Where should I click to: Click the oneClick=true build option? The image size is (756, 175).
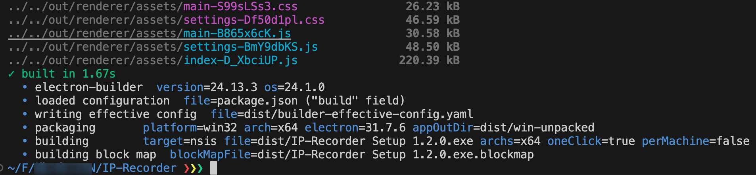[x=591, y=141]
